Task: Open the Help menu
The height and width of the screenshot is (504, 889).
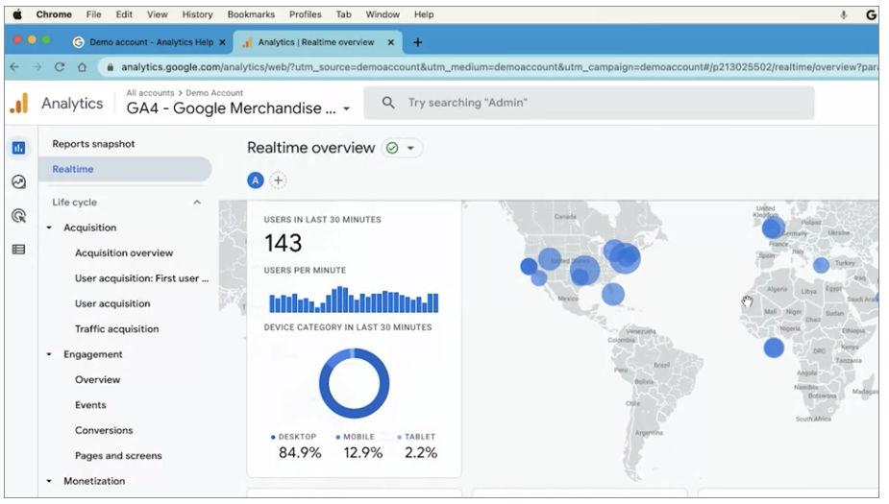Action: pyautogui.click(x=424, y=14)
